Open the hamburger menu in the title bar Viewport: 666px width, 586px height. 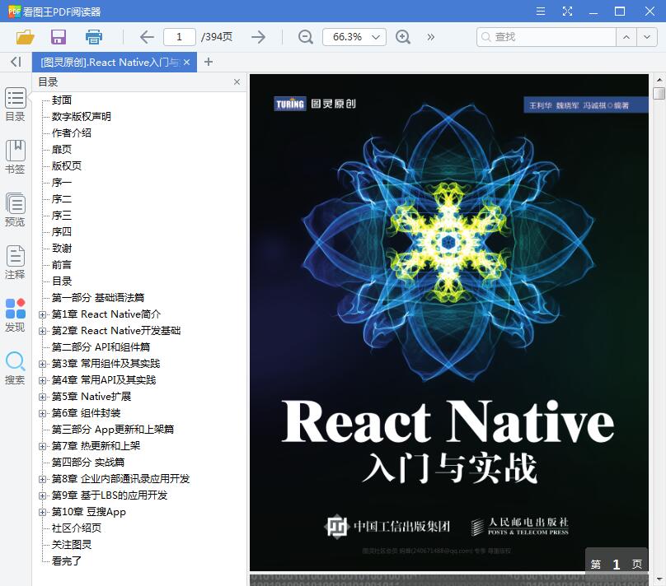coord(542,11)
